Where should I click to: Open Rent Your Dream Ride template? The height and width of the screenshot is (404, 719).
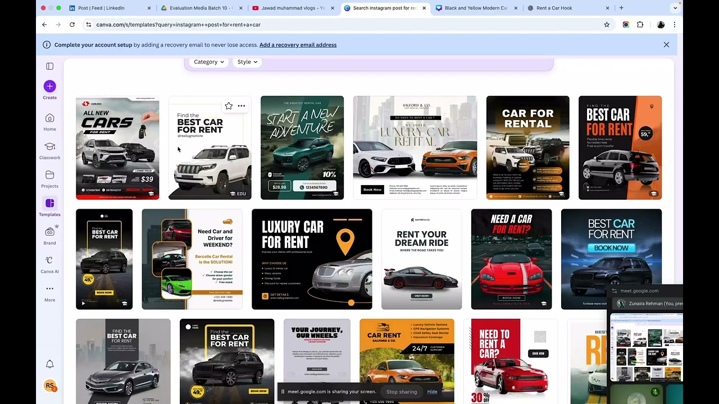click(x=421, y=259)
